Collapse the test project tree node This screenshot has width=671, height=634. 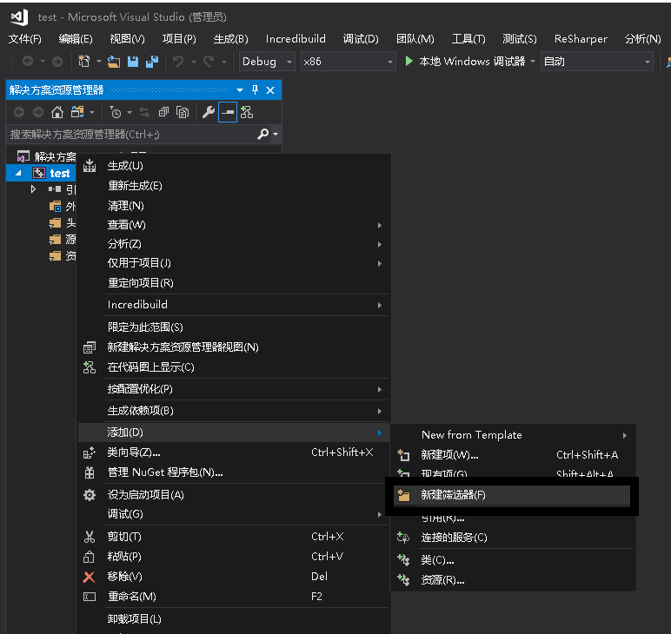(18, 173)
